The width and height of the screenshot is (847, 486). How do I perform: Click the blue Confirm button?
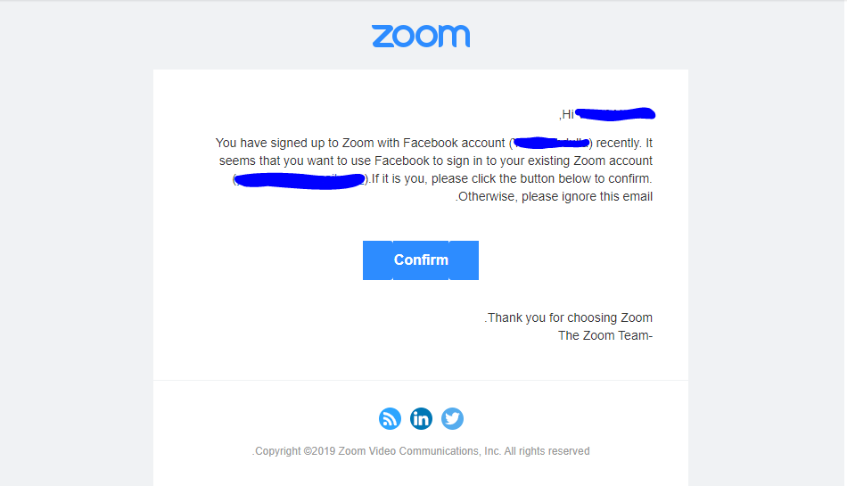click(x=421, y=260)
